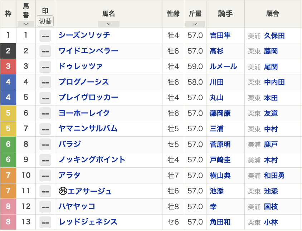Click the 枠 column header
Viewport: 302px width, 231px height.
click(x=8, y=14)
